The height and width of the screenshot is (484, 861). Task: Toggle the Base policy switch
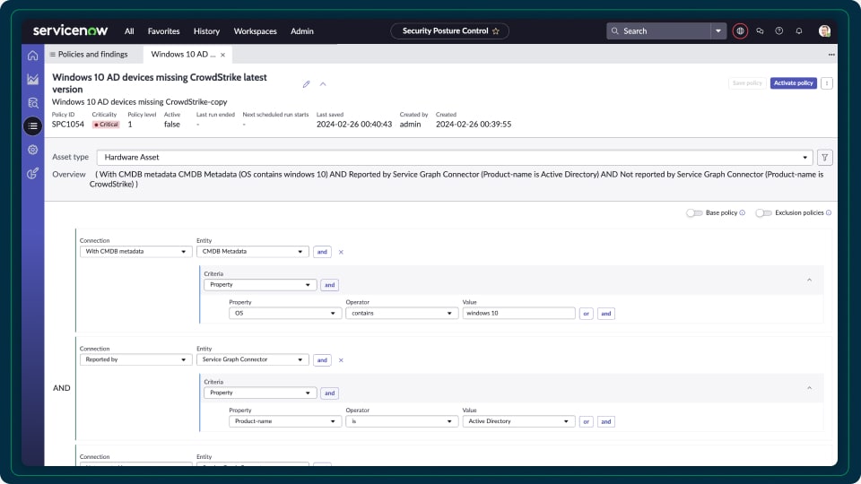pyautogui.click(x=693, y=213)
